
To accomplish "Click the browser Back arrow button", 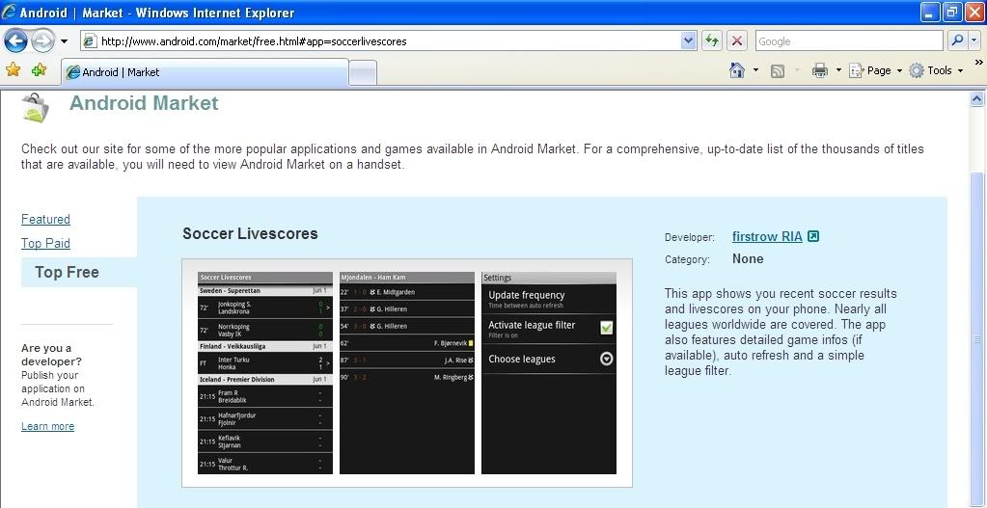I will coord(15,41).
